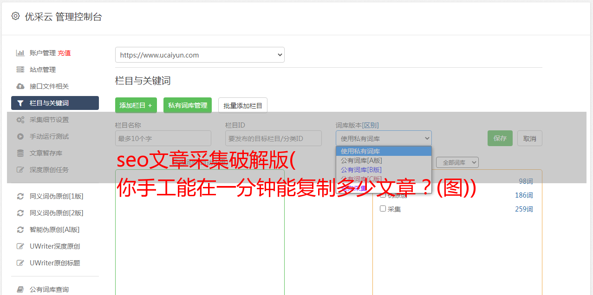This screenshot has width=593, height=295.
Task: Click the 259词 count next to 采集
Action: [524, 209]
